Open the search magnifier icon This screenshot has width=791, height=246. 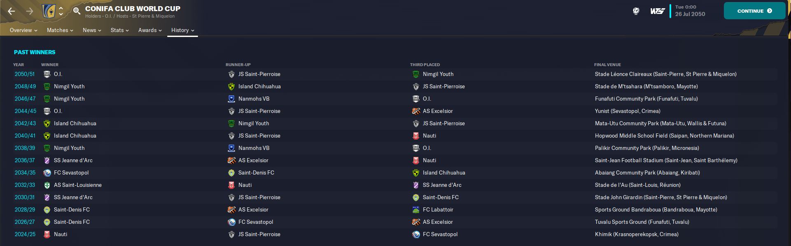pyautogui.click(x=77, y=11)
